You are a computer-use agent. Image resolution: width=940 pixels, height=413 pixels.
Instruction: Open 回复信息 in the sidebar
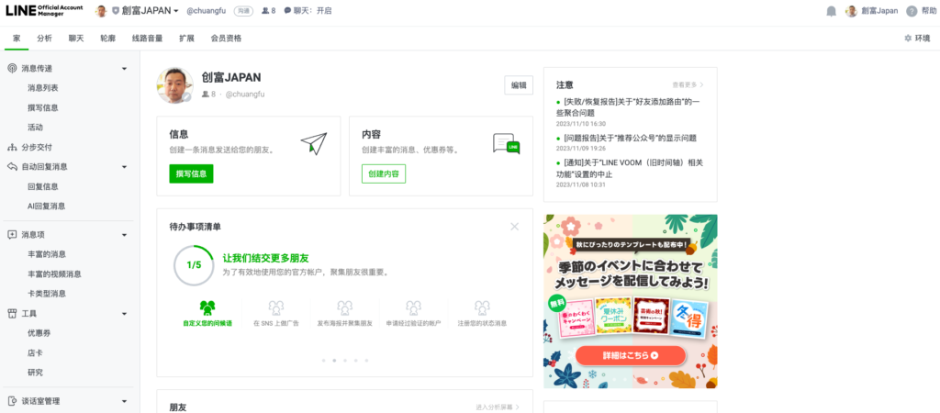coord(43,186)
